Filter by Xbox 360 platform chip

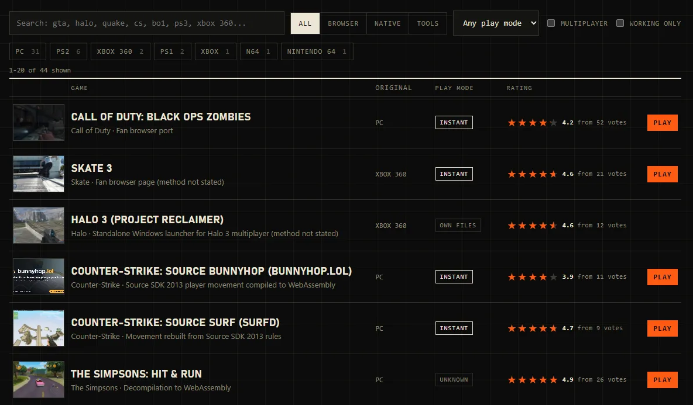120,51
